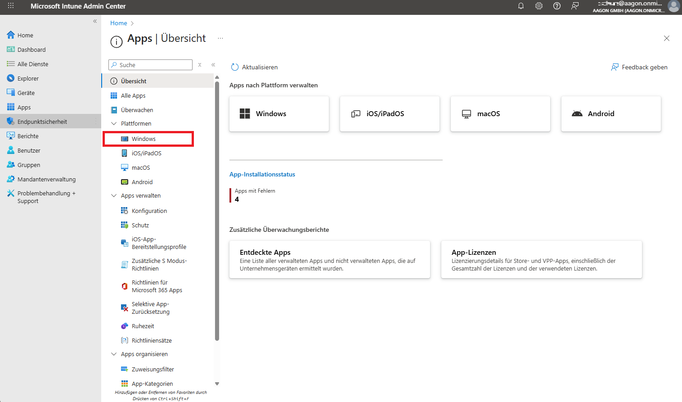Screen dimensions: 682x402
Task: Open Richtlinien für Microsoft 365 Apps
Action: coord(157,286)
